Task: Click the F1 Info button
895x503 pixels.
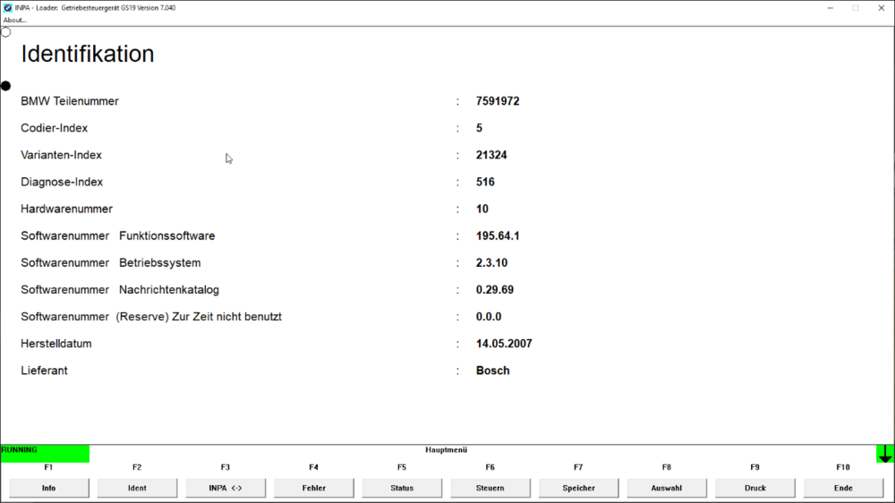Action: pyautogui.click(x=49, y=488)
